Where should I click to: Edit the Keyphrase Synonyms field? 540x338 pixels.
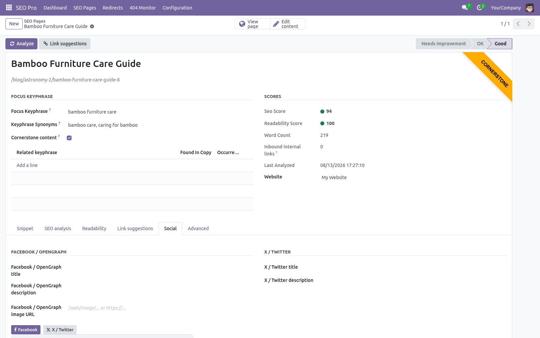click(x=161, y=125)
